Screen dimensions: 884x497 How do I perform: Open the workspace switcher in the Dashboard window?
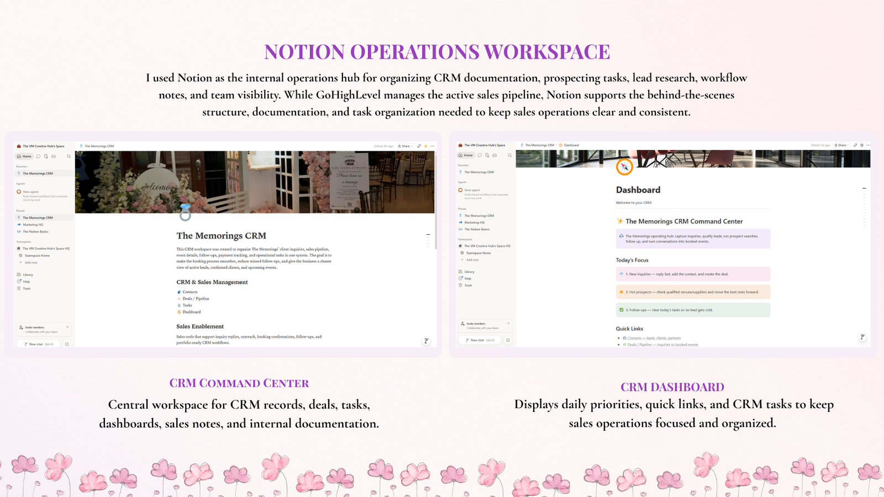click(x=482, y=145)
